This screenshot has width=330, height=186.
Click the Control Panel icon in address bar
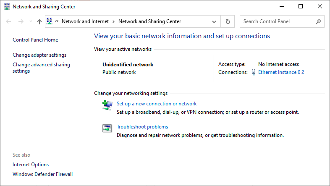coord(50,21)
